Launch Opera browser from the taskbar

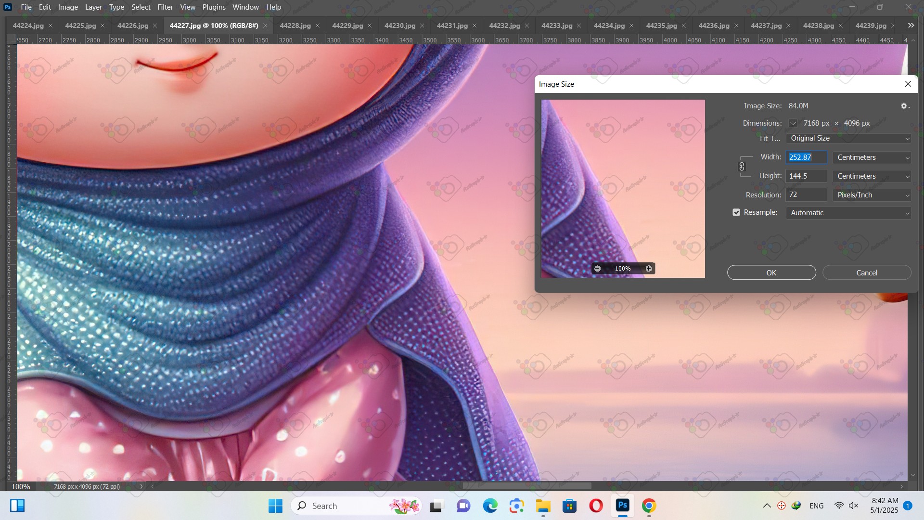point(596,506)
